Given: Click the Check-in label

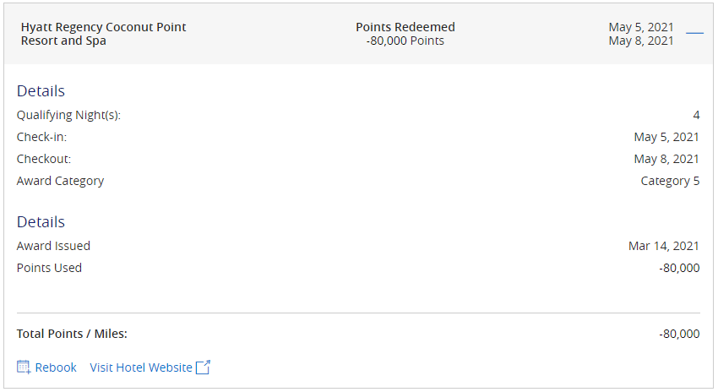Looking at the screenshot, I should tap(41, 137).
